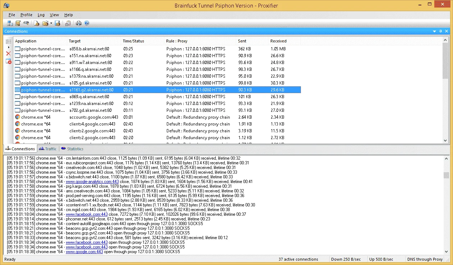Click Proxifier app icon in title bar

click(x=6, y=5)
